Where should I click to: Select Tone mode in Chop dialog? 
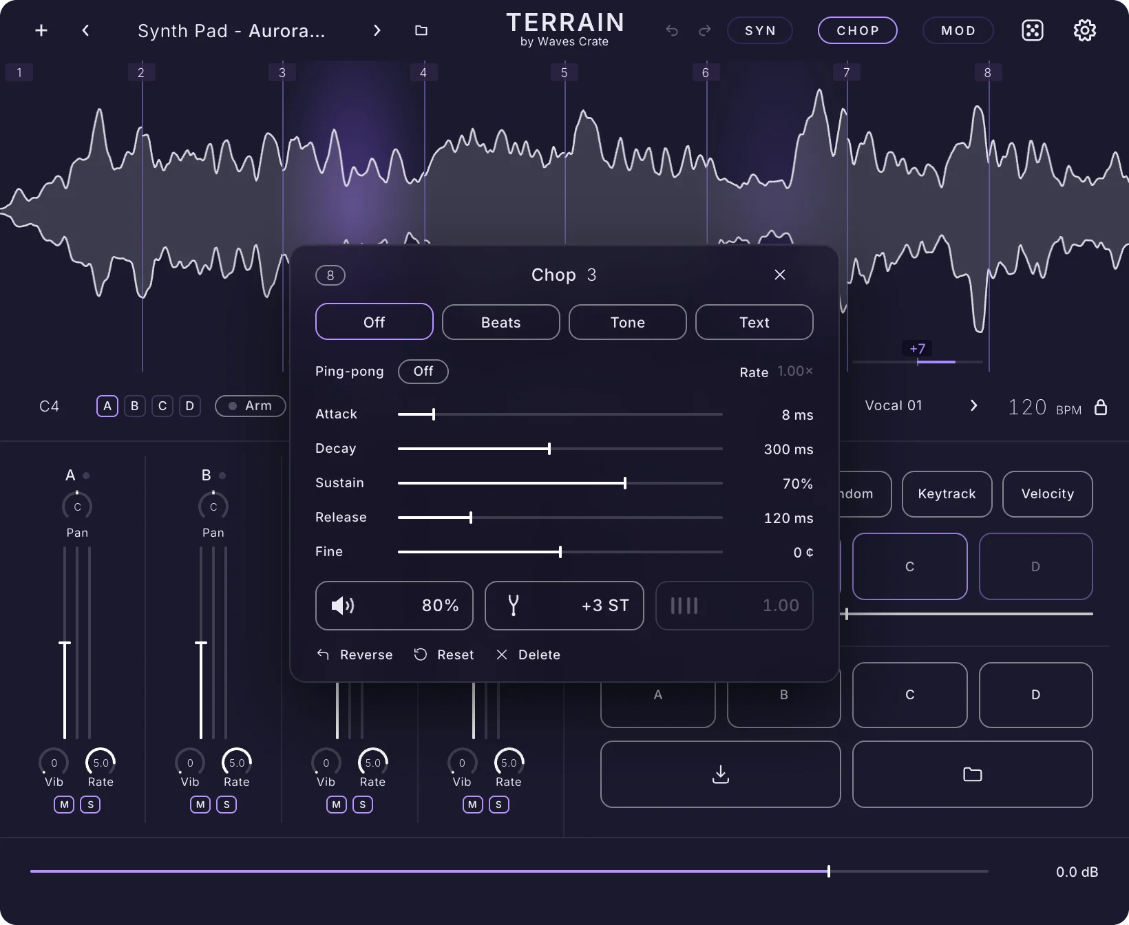click(628, 322)
